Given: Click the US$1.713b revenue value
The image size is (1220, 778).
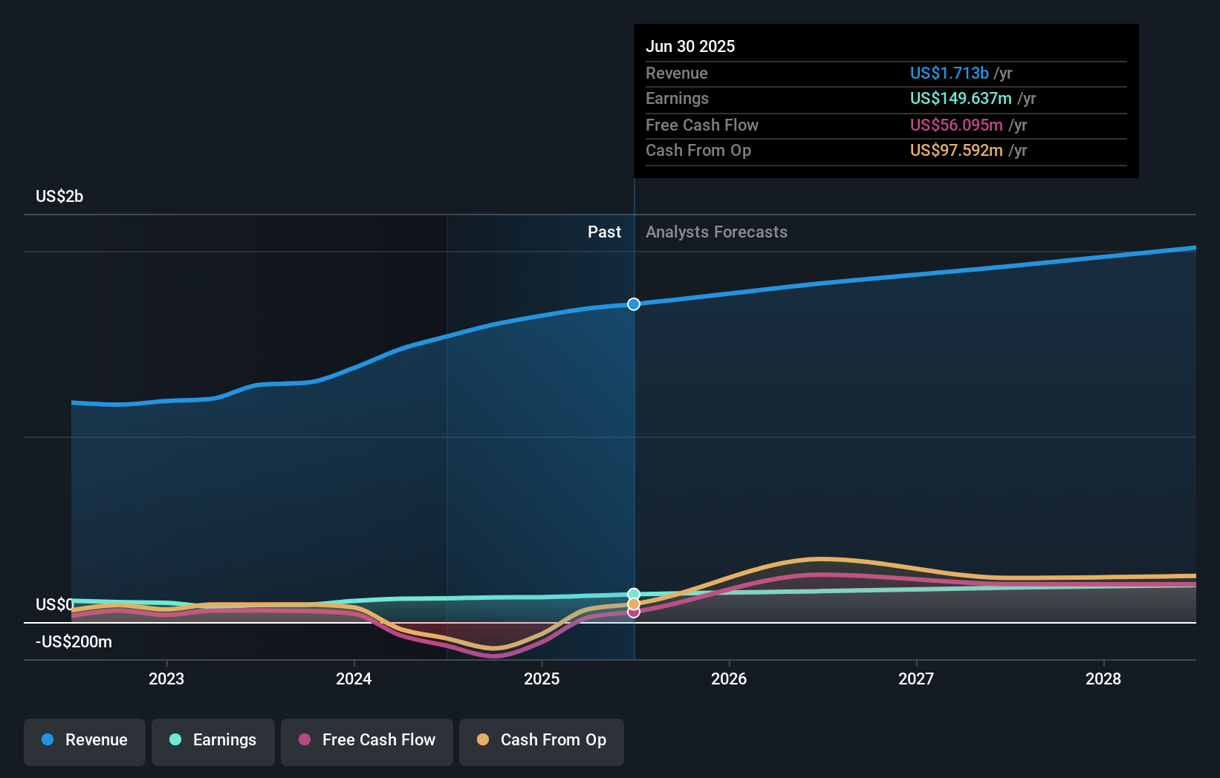Looking at the screenshot, I should click(950, 73).
